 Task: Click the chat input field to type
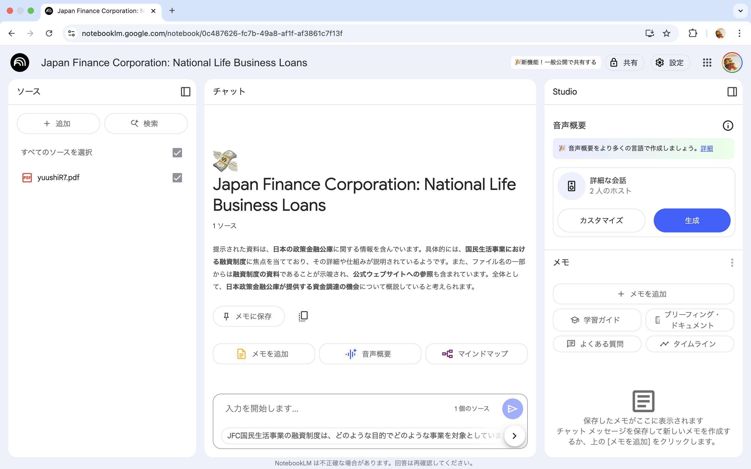tap(310, 409)
